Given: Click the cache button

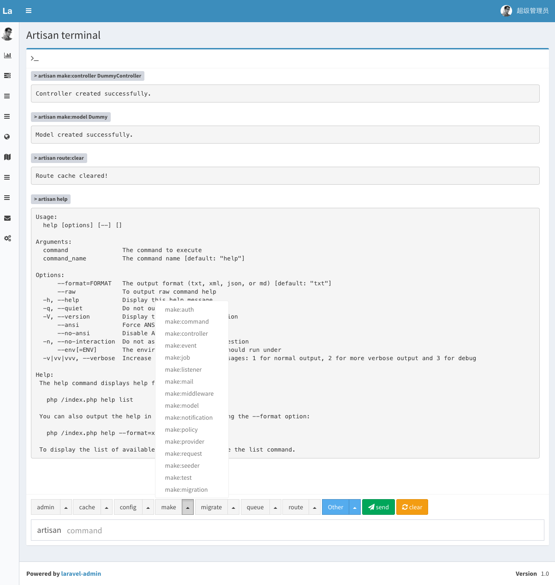Looking at the screenshot, I should pos(87,507).
